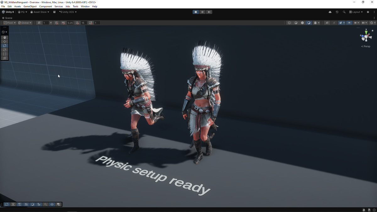This screenshot has width=377, height=212.
Task: Open the Assets menu
Action: point(18,6)
